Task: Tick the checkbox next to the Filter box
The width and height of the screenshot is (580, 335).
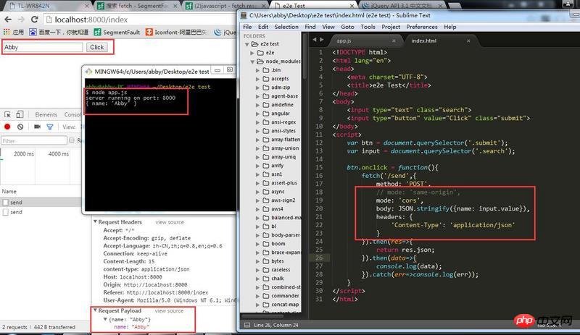Action: [72, 140]
